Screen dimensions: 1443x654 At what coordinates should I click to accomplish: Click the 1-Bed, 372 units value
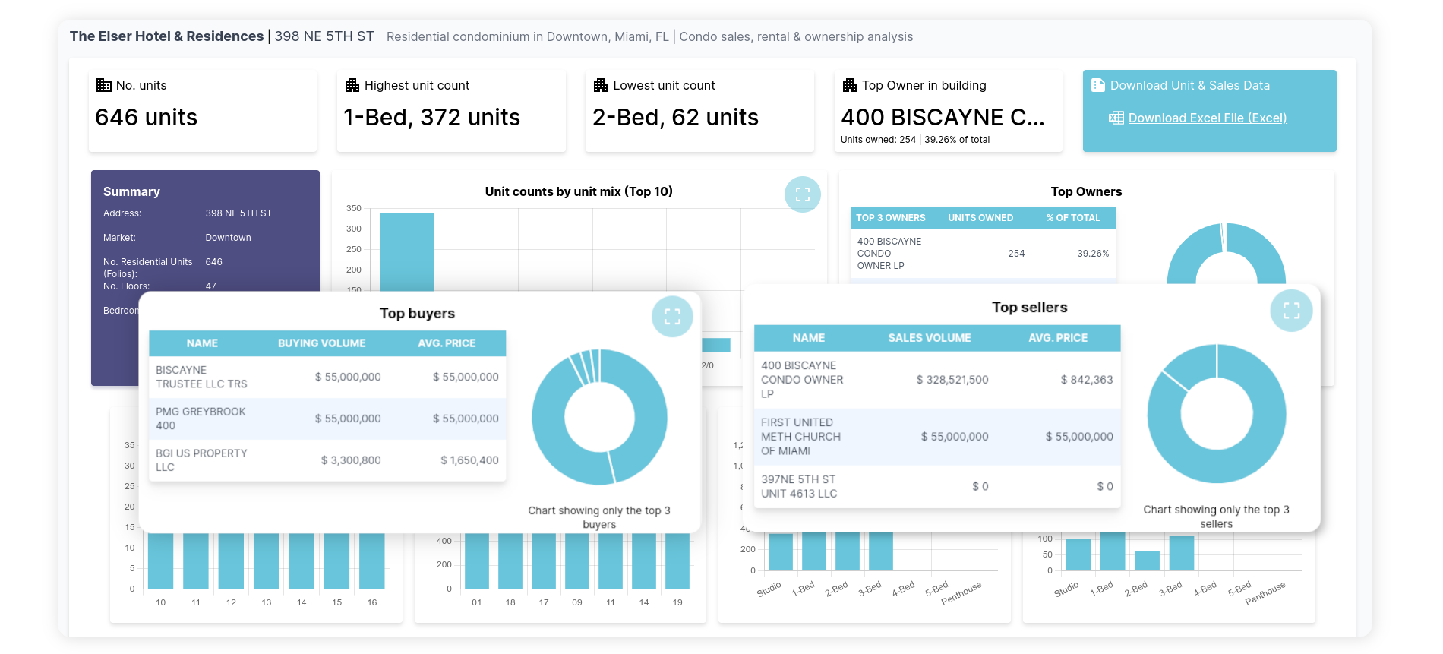431,118
